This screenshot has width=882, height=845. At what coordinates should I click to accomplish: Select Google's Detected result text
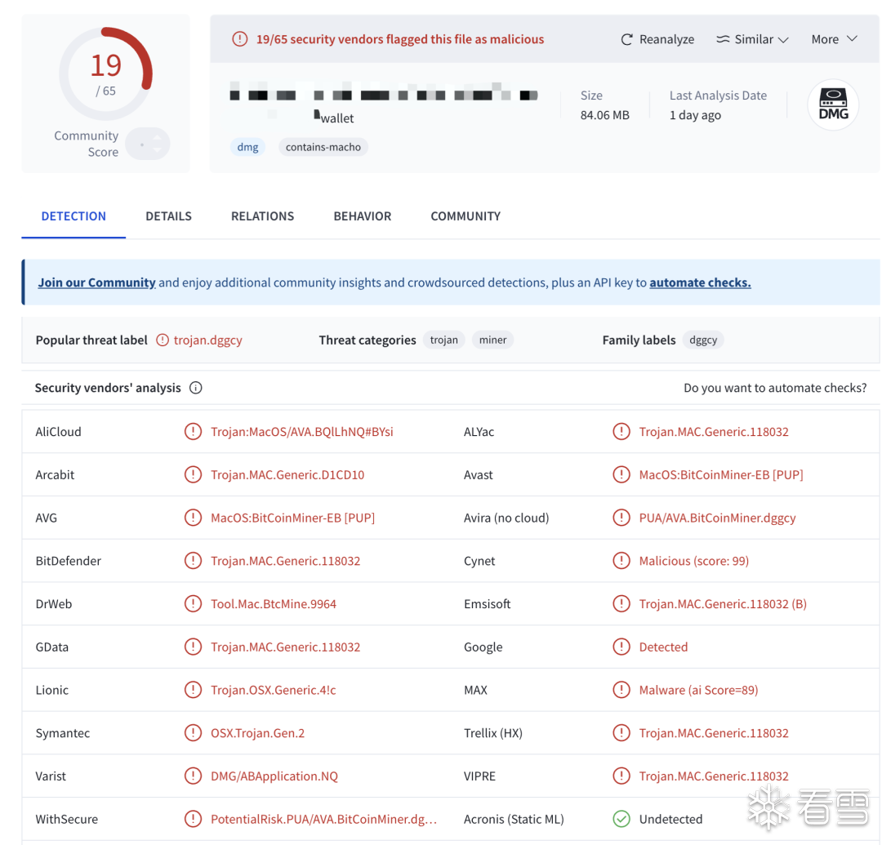(x=663, y=647)
